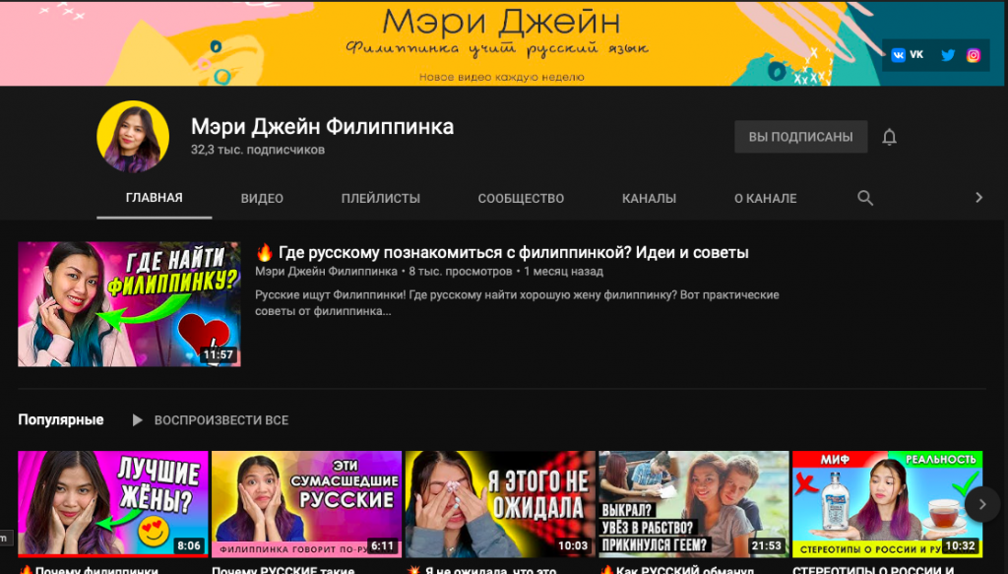The width and height of the screenshot is (1008, 574).
Task: Play the featured ГДЕ НАЙТИ ФИЛИППИНКУ thumbnail
Action: tap(129, 304)
